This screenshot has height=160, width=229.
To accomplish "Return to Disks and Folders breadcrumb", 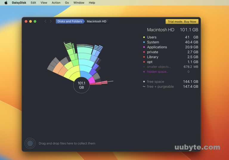I will pyautogui.click(x=70, y=21).
